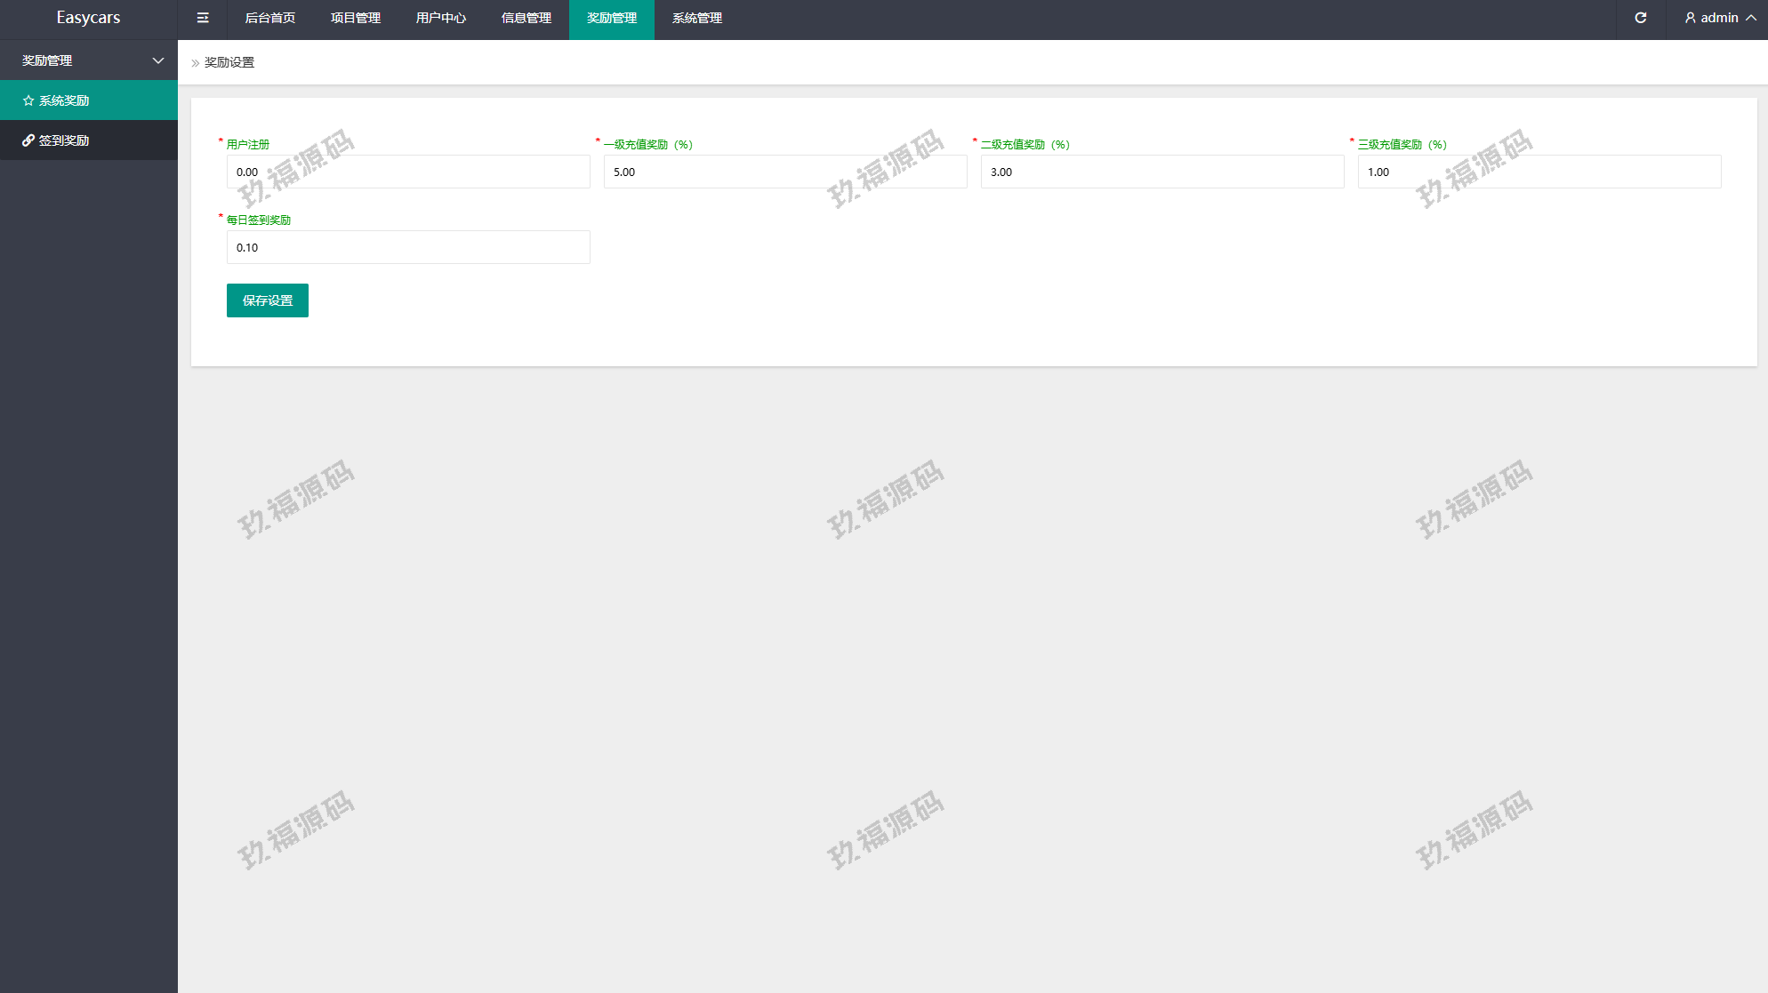
Task: Expand the admin dropdown arrow
Action: pyautogui.click(x=1751, y=18)
